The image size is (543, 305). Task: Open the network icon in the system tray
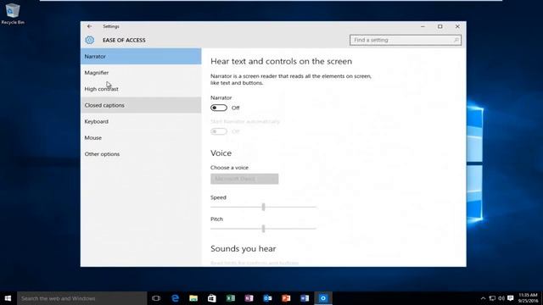point(492,298)
